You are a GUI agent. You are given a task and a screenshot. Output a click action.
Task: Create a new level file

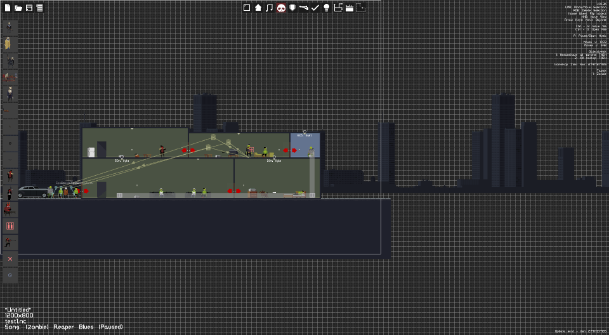click(x=8, y=8)
